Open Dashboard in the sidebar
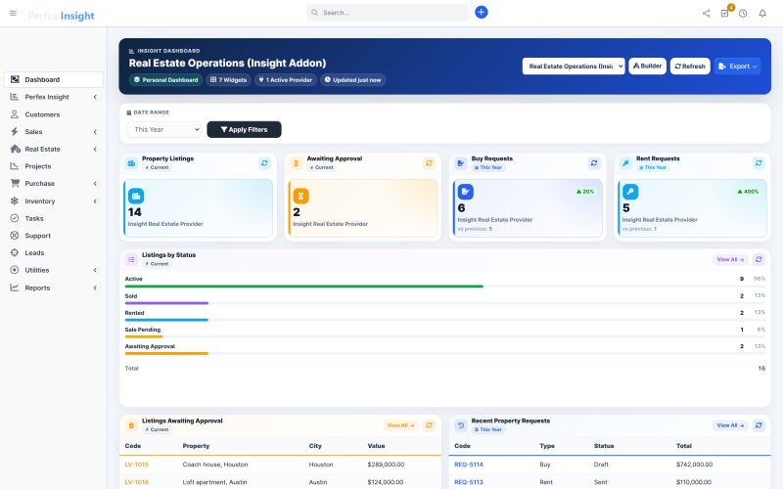Viewport: 783px width, 489px height. click(54, 79)
